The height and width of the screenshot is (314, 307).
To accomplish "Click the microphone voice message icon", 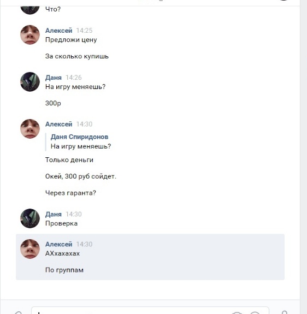I will click(x=285, y=312).
